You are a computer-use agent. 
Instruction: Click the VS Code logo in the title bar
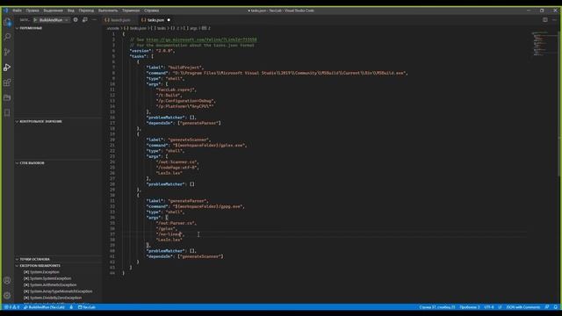click(6, 11)
